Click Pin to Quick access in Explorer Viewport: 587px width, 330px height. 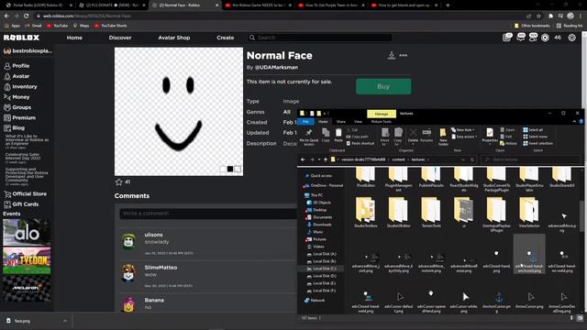[309, 137]
